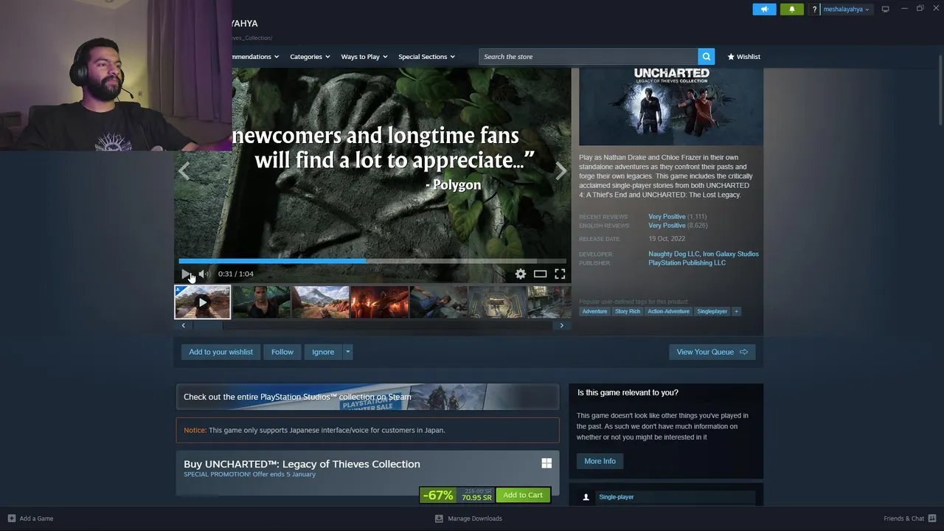The width and height of the screenshot is (944, 531).
Task: Click the page vertical scrollbar
Action: (940, 88)
